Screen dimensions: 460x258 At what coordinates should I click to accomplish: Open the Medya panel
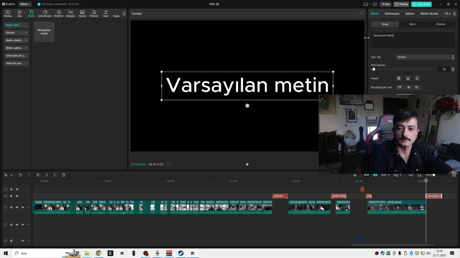8,14
